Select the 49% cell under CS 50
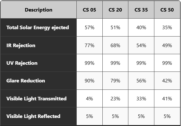Screen dimensions: 181x126 (x=167, y=45)
